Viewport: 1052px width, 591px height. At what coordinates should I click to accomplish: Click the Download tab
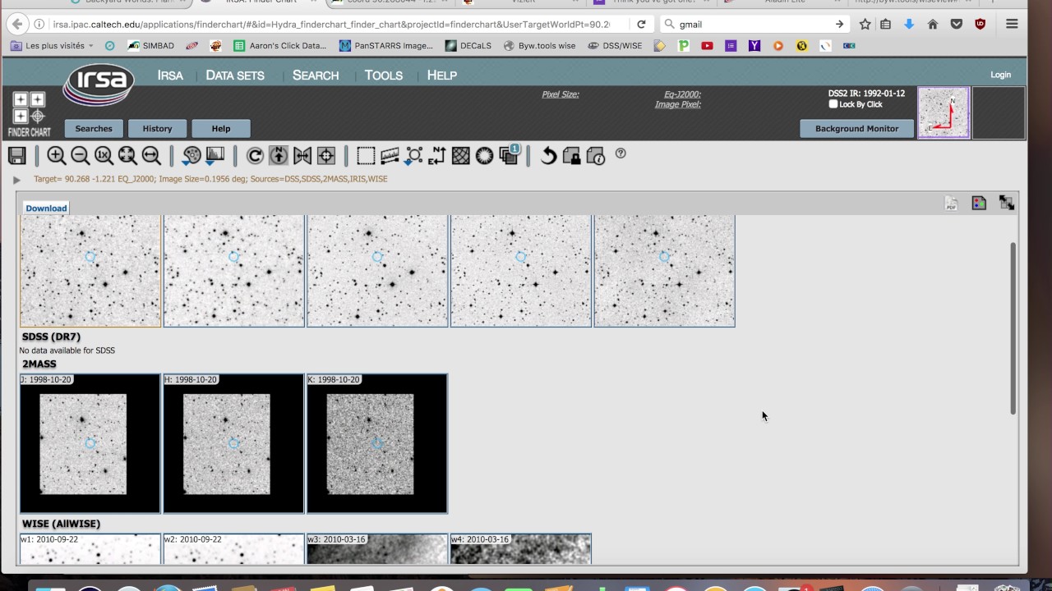tap(46, 208)
